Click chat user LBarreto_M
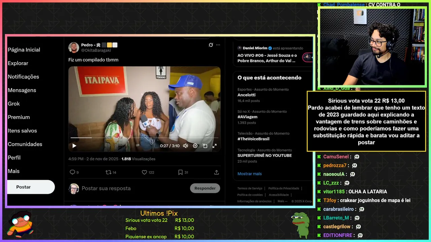This screenshot has width=431, height=242. [x=336, y=218]
